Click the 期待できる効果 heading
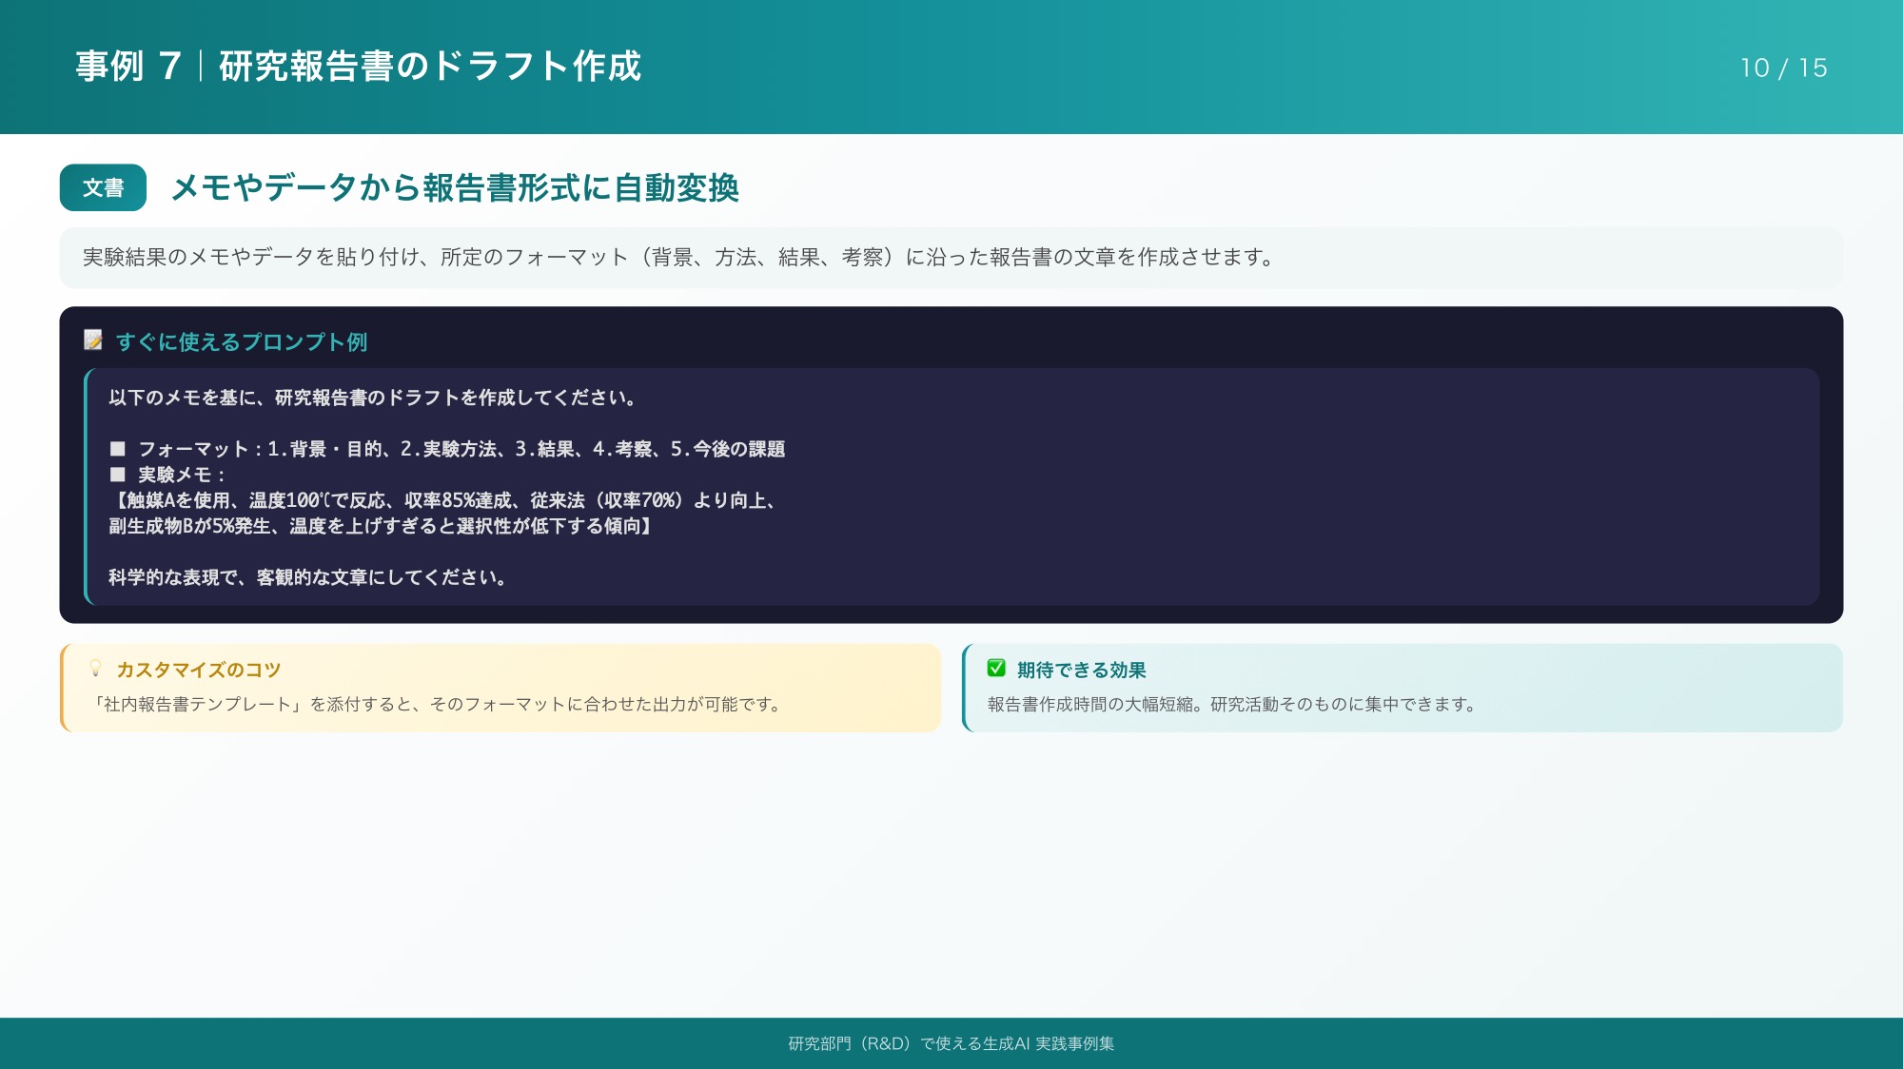Viewport: 1903px width, 1069px height. (1082, 670)
